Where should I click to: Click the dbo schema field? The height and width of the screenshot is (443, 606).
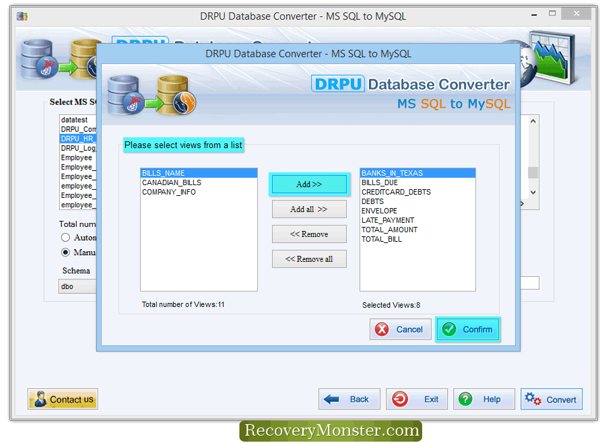[x=77, y=286]
